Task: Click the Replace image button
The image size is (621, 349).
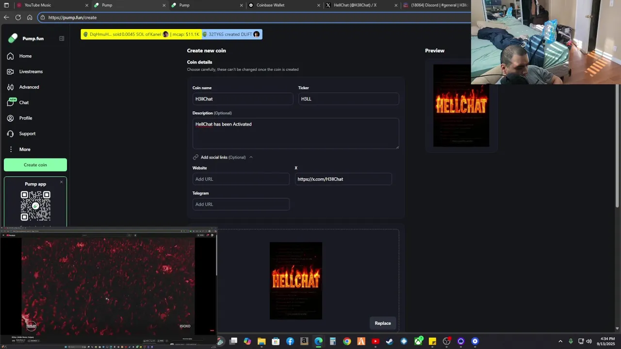Action: (382, 323)
